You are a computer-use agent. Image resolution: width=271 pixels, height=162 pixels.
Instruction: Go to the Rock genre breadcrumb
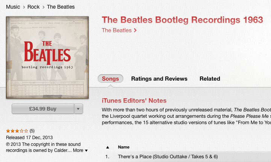coord(33,7)
